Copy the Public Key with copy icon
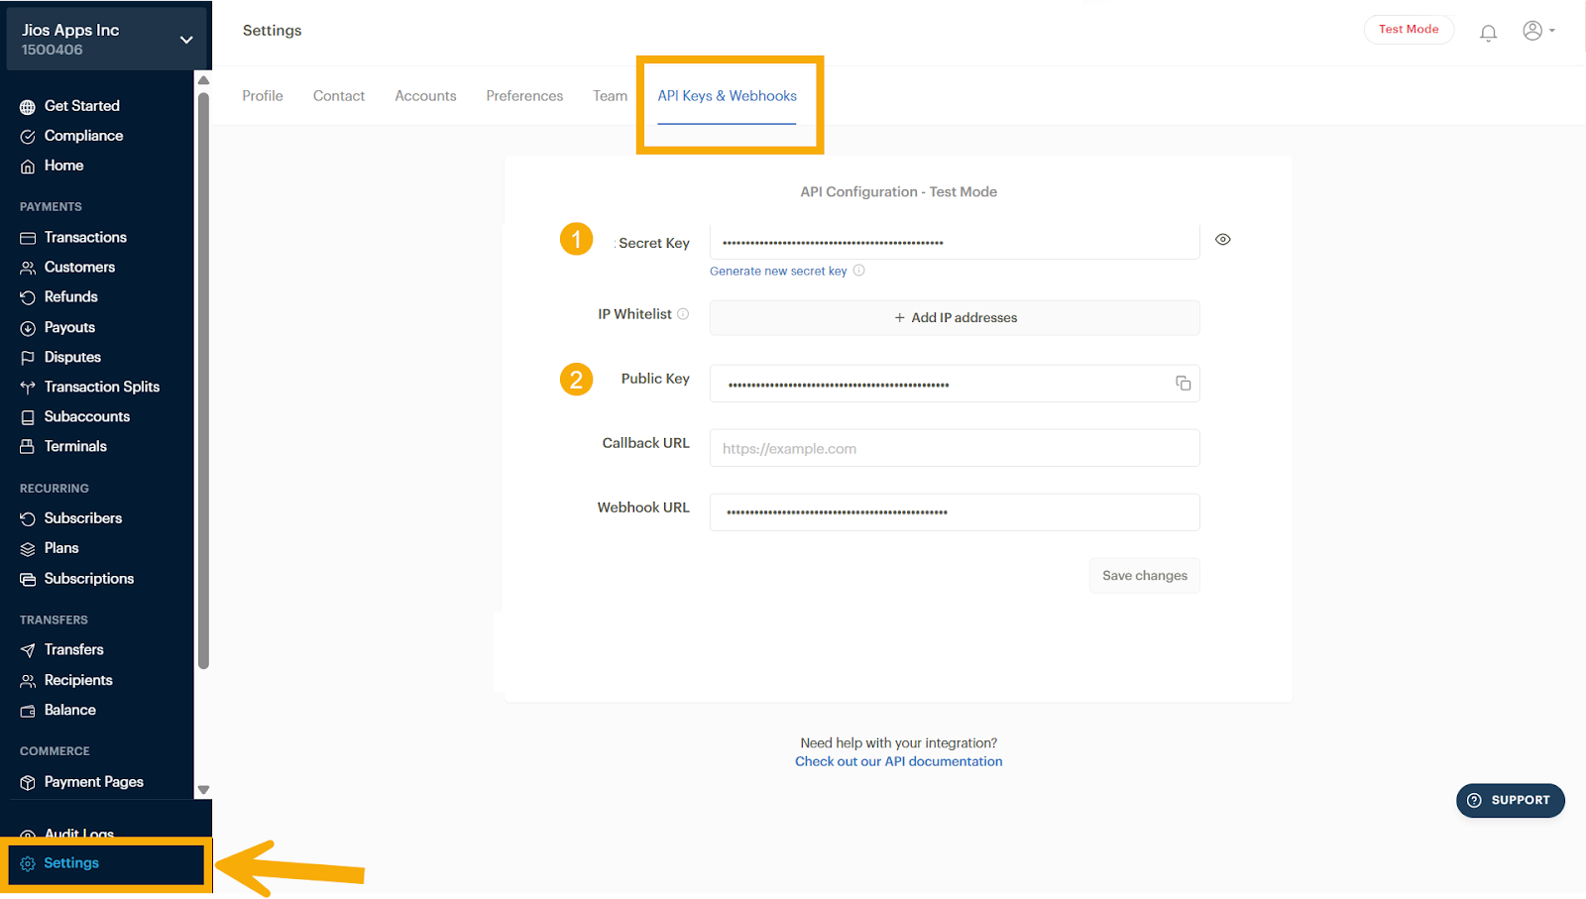This screenshot has height=899, width=1586. tap(1183, 383)
